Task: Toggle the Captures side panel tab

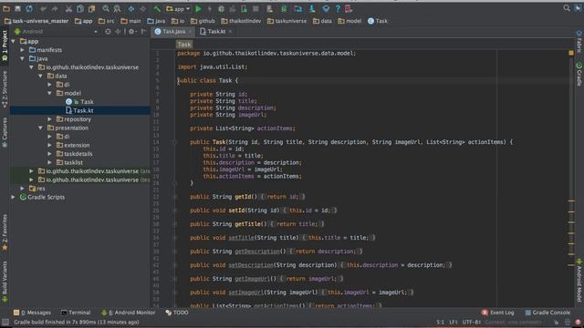Action: tap(5, 132)
